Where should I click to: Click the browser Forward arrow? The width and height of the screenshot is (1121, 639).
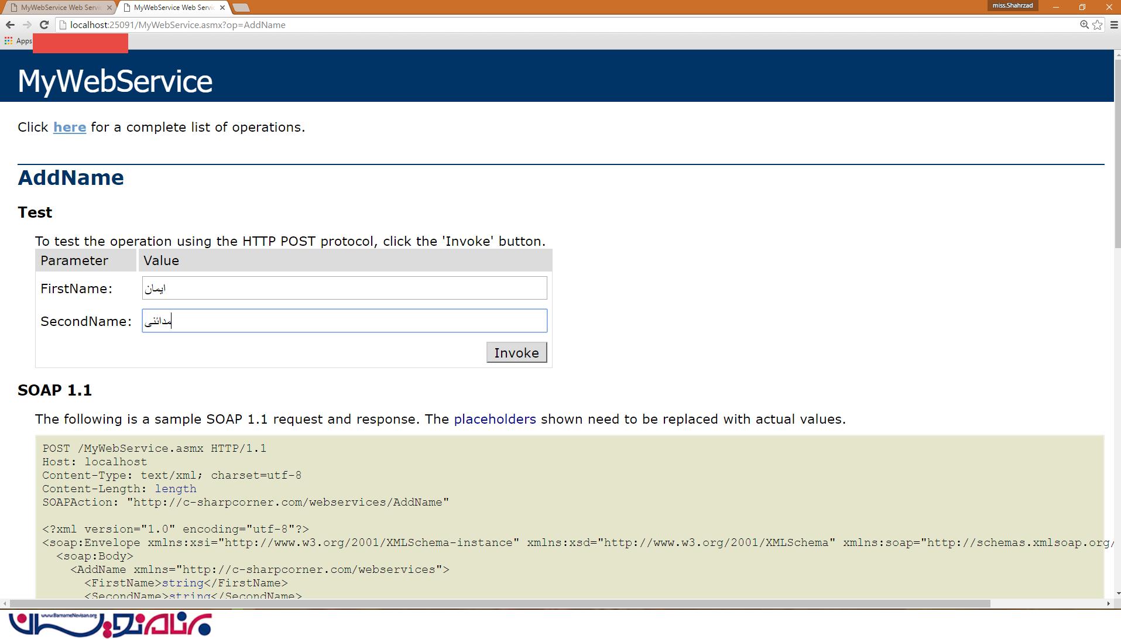click(x=27, y=25)
